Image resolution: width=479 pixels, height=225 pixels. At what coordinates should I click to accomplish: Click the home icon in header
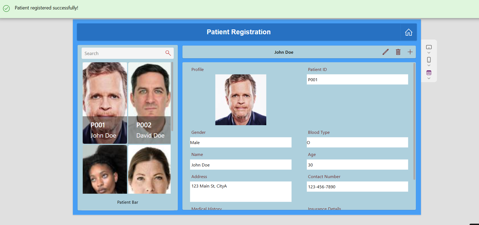point(409,32)
